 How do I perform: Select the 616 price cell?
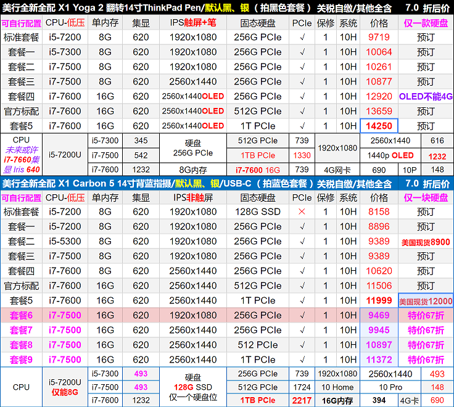coord(437,141)
